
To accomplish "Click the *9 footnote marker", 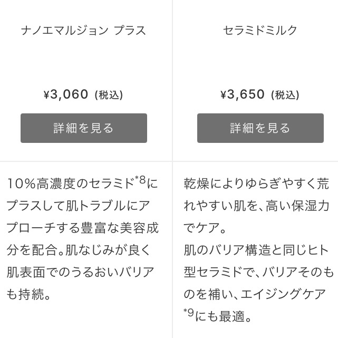I will point(189,313).
